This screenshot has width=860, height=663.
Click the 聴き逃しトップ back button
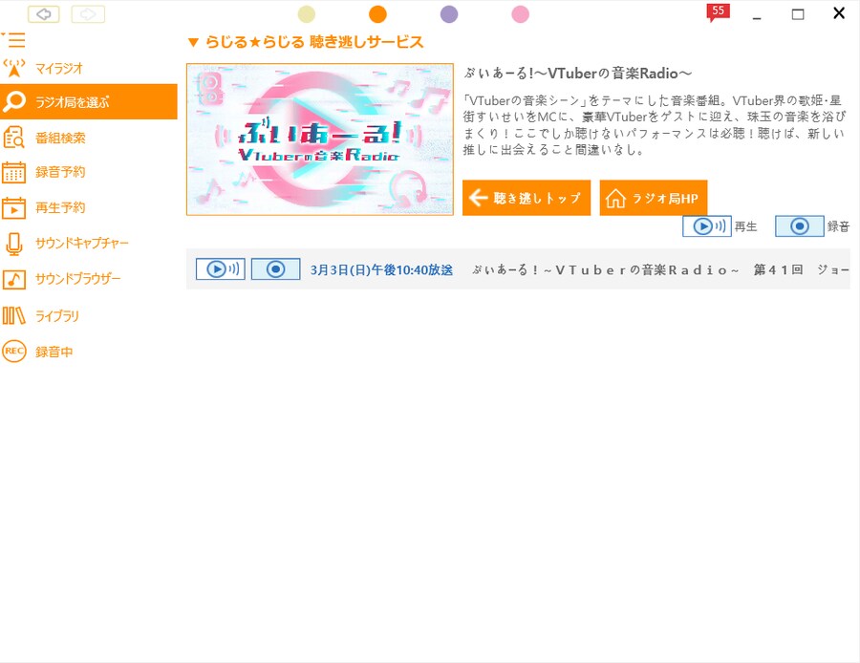(527, 198)
